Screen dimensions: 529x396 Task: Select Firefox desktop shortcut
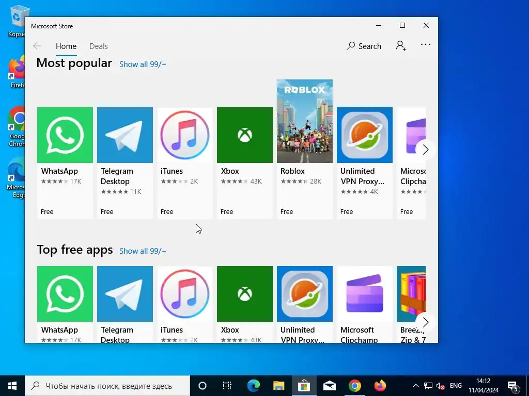coord(17,72)
